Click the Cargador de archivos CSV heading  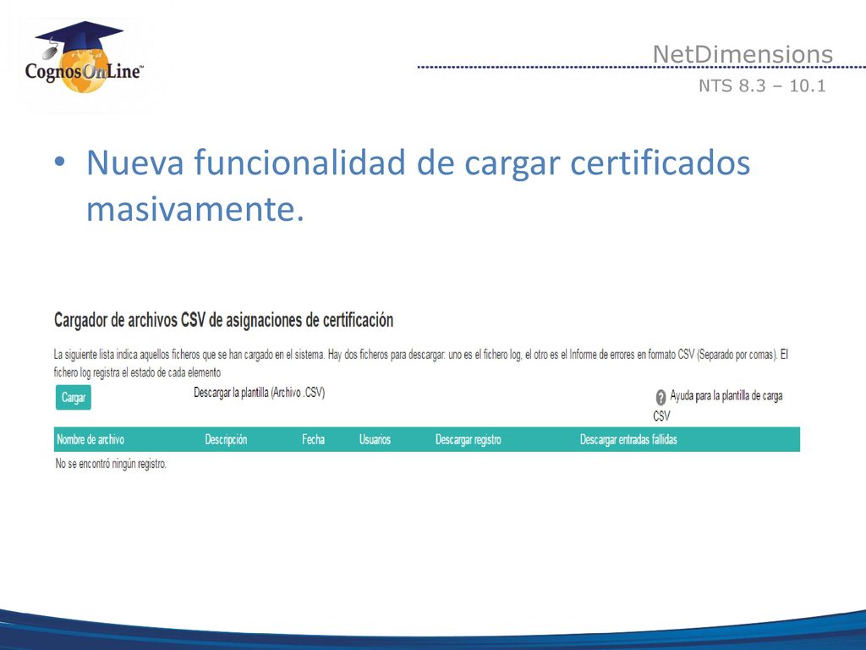[x=223, y=320]
